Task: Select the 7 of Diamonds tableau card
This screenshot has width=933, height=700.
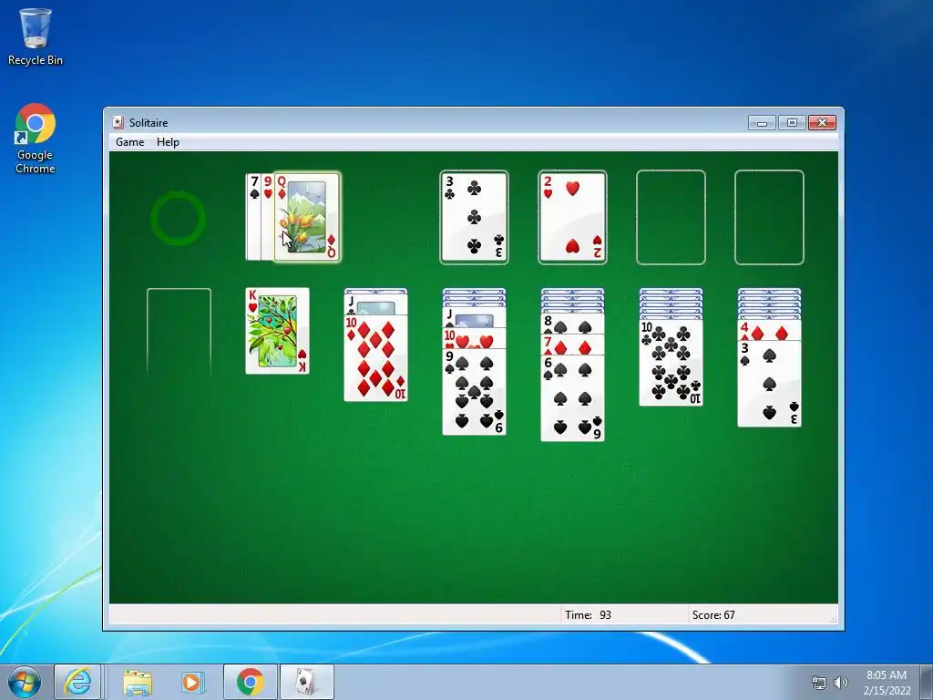Action: coord(572,344)
